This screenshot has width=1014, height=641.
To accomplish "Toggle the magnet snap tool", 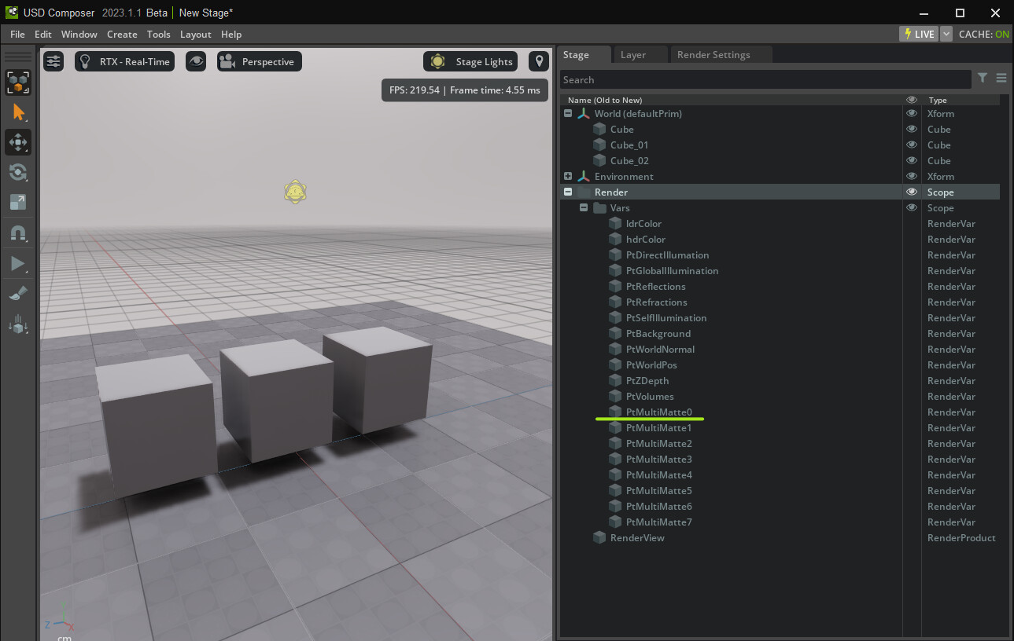I will 18,233.
